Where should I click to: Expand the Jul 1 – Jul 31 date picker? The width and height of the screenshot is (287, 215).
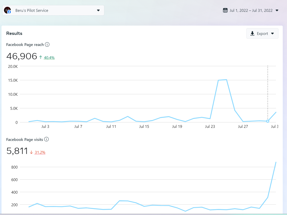click(x=277, y=10)
